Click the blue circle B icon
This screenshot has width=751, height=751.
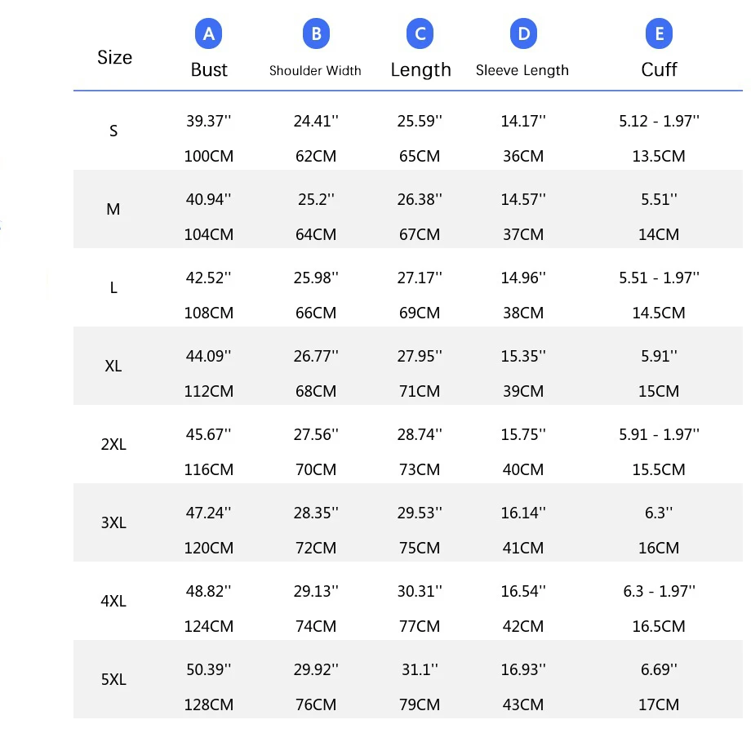point(316,33)
